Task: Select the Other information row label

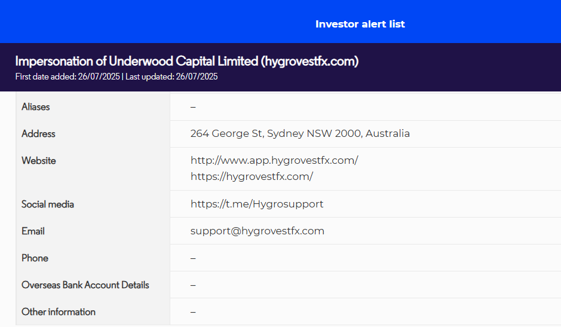Action: [59, 311]
